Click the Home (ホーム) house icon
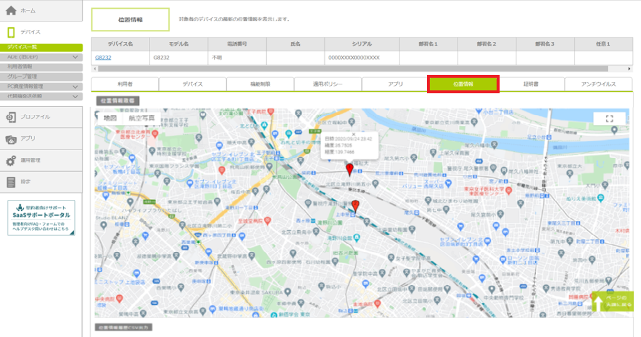The image size is (641, 337). [11, 11]
